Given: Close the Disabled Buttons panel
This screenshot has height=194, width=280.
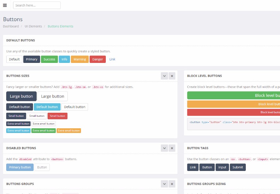Looking at the screenshot, I should 172,148.
